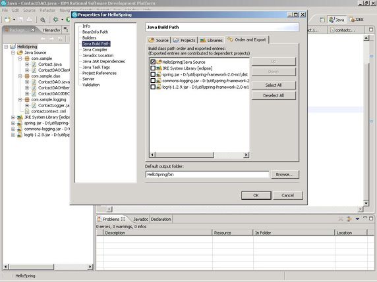Viewport: 377px width, 282px height.
Task: Collapse the HelloSpring project node
Action: [6, 47]
